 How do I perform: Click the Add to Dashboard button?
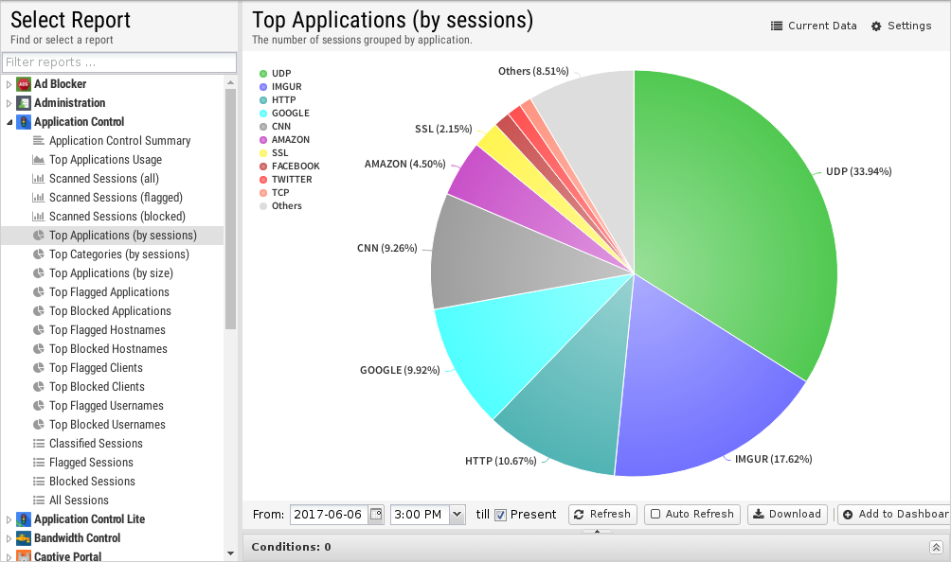pyautogui.click(x=894, y=514)
